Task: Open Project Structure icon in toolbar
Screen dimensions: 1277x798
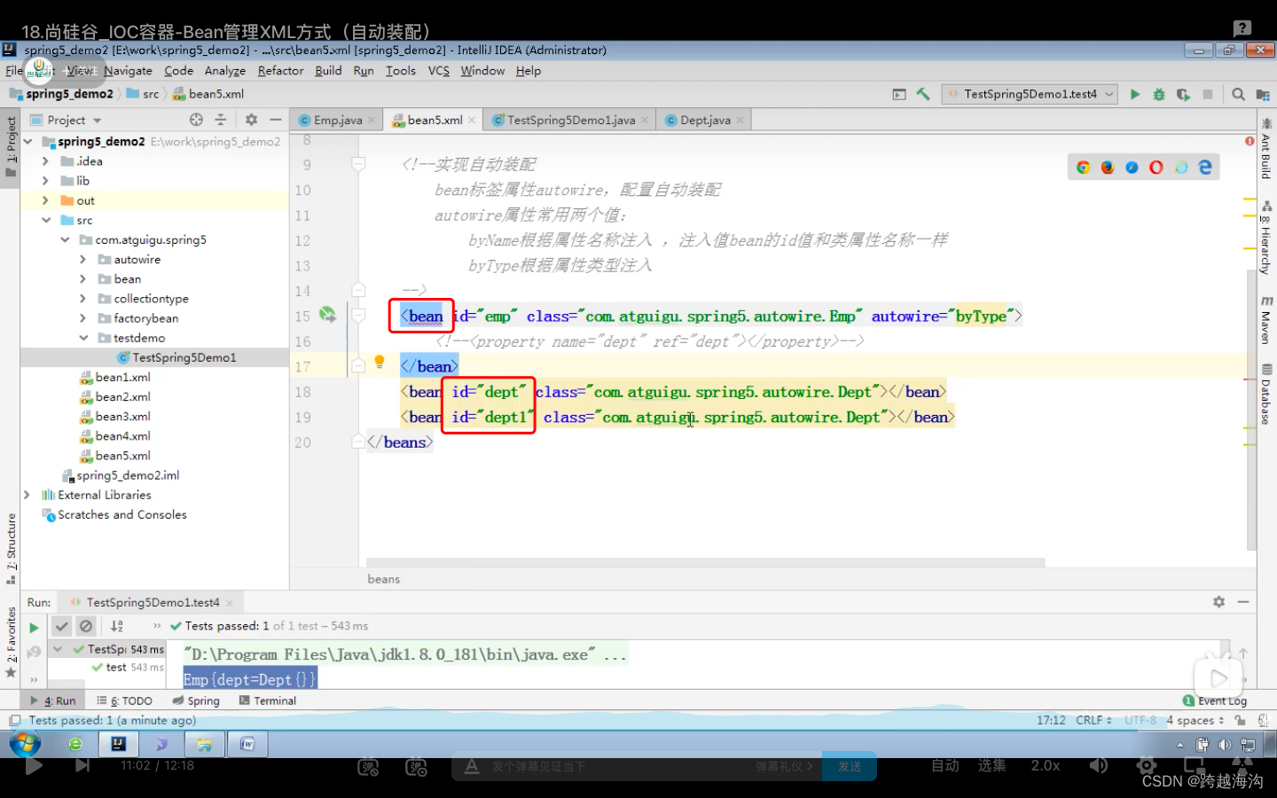Action: pos(1263,94)
